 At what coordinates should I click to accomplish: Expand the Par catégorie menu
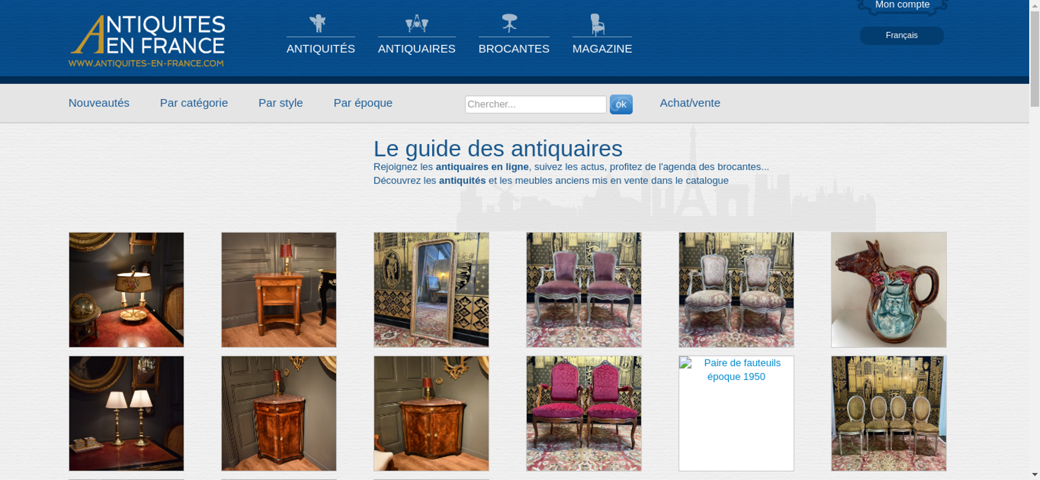point(193,103)
